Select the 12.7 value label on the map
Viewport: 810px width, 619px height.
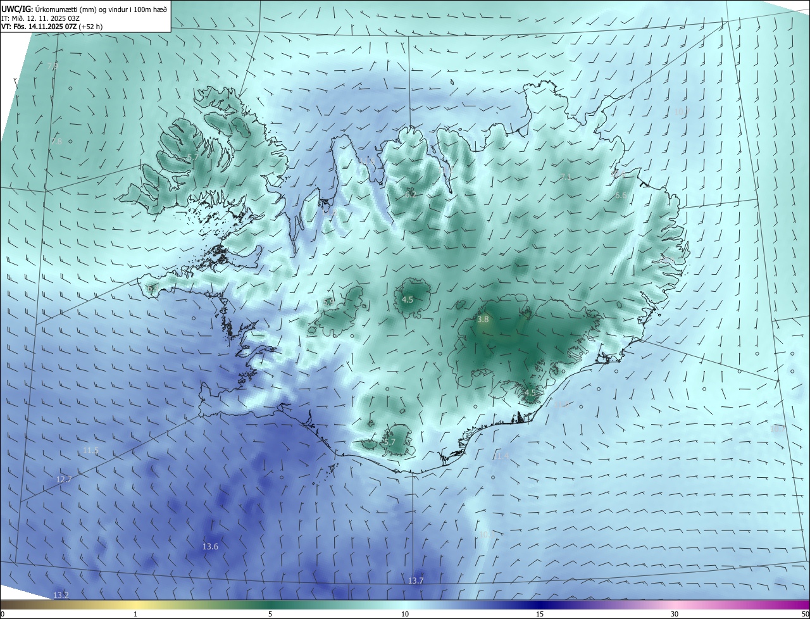pos(64,480)
